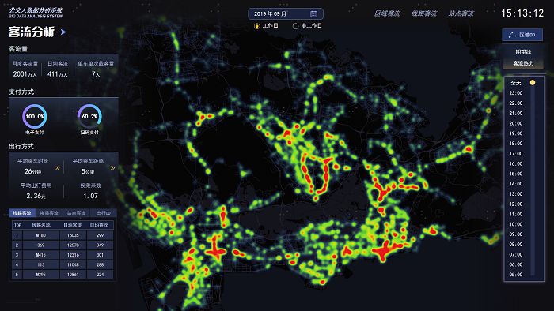The width and height of the screenshot is (554, 311).
Task: Select 14:00 in time list
Action: tap(516, 184)
